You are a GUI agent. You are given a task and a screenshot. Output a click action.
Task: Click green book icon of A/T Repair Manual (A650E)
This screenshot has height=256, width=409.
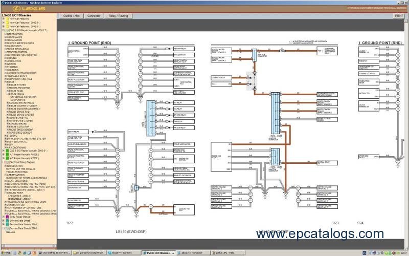(7, 155)
